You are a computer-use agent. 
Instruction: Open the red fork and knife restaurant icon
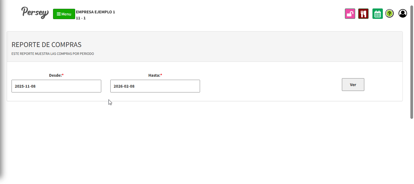[363, 14]
